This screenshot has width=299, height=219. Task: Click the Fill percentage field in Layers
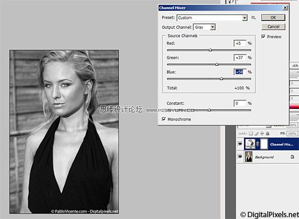tap(292, 133)
